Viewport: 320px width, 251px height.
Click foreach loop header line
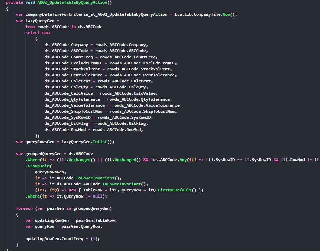click(64, 208)
